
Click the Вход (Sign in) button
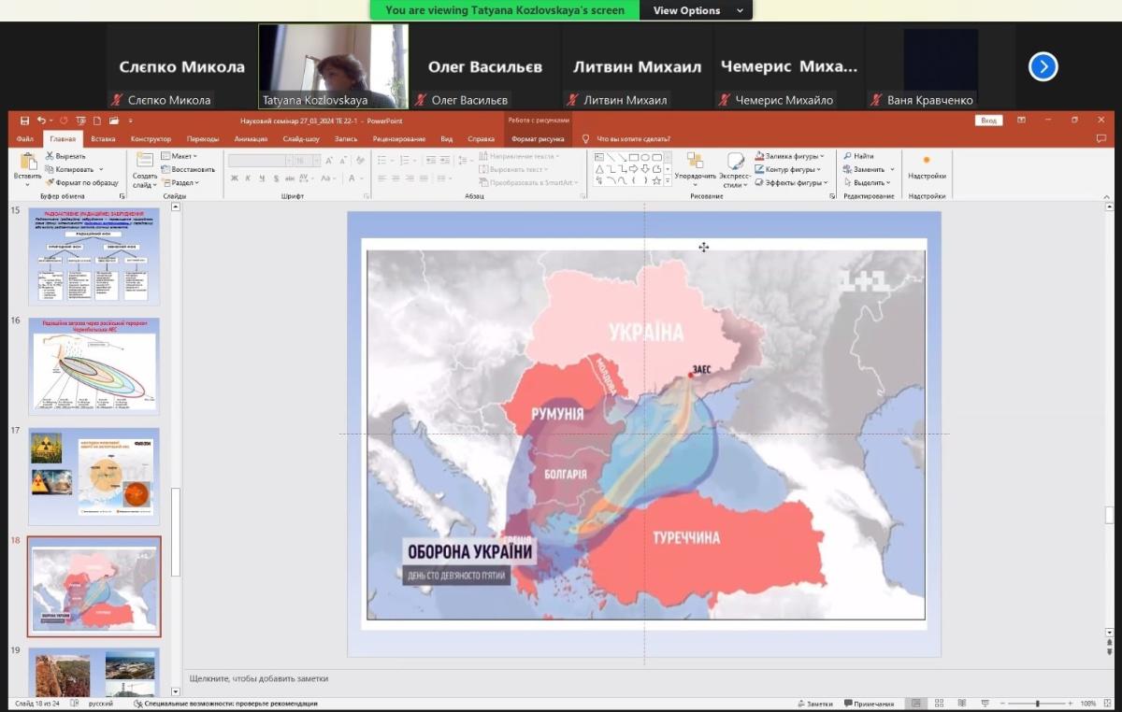tap(988, 121)
